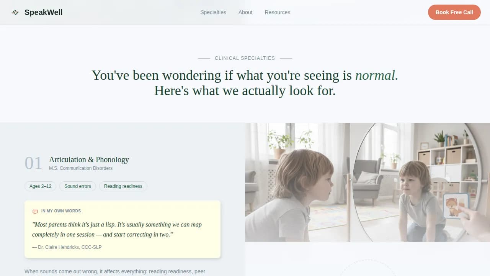Click the child at mirror photo
The height and width of the screenshot is (276, 490).
[x=367, y=182]
